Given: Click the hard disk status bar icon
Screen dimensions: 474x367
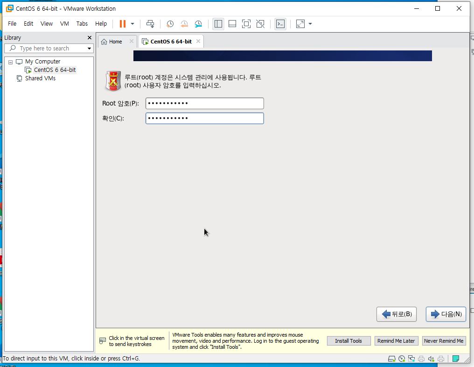Looking at the screenshot, I should pos(392,359).
